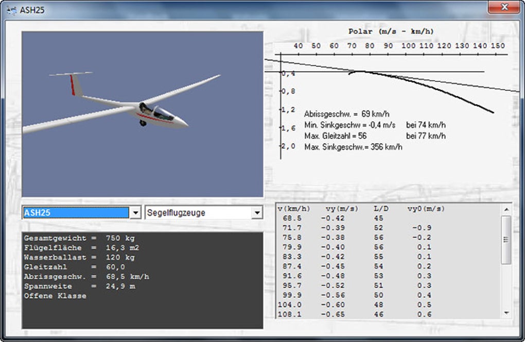The image size is (525, 342).
Task: Click the Abrissgeschw. = 69 km/h chart label
Action: click(x=346, y=114)
